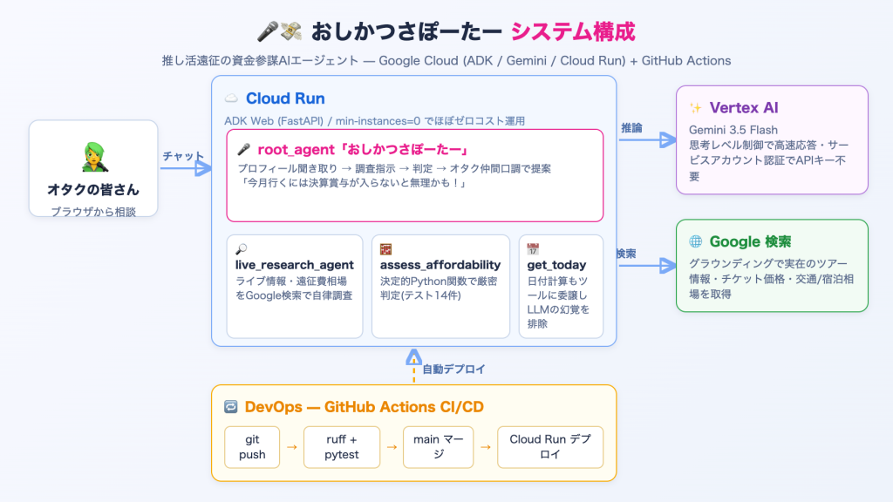Click the Vertex AI heading text

click(x=744, y=108)
